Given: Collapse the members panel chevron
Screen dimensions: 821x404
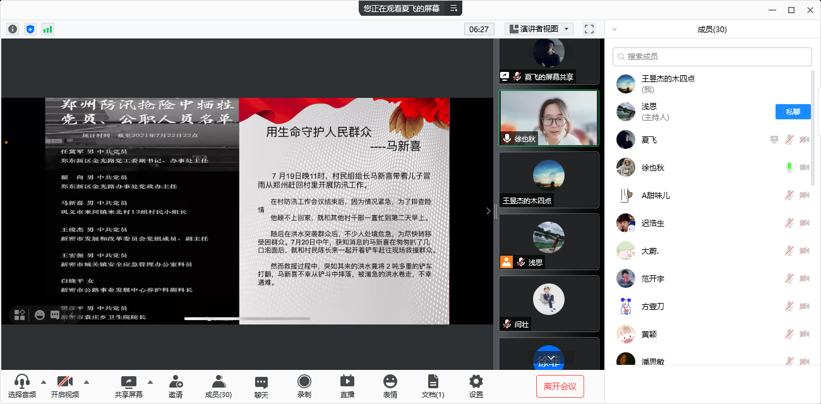Looking at the screenshot, I should click(614, 29).
